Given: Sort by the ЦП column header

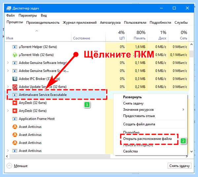Looking at the screenshot, I should pyautogui.click(x=116, y=36).
